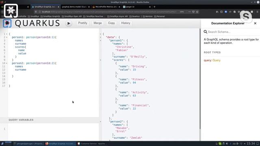Open the Firefox library icon
Screen dimensions: 260x146
pyautogui.click(x=217, y=12)
